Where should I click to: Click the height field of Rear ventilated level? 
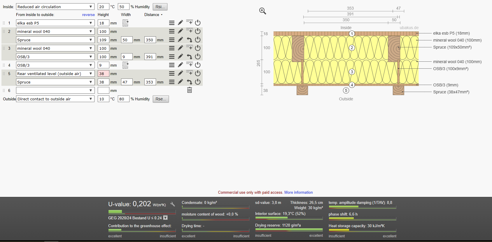pos(103,74)
